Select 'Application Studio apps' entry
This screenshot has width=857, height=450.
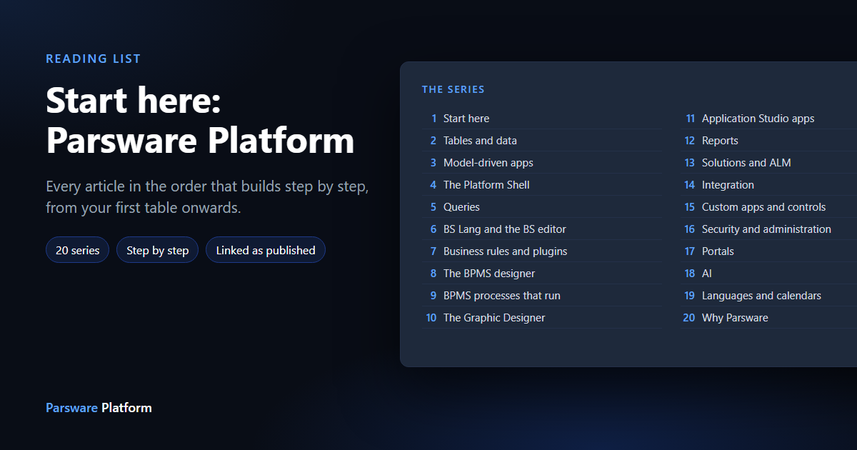tap(768, 119)
